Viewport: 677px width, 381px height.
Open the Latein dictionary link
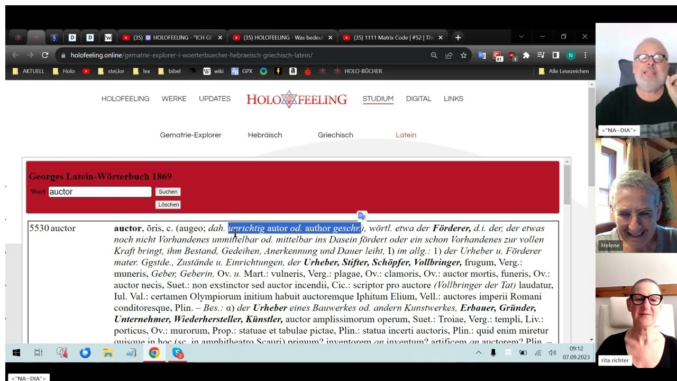point(406,135)
